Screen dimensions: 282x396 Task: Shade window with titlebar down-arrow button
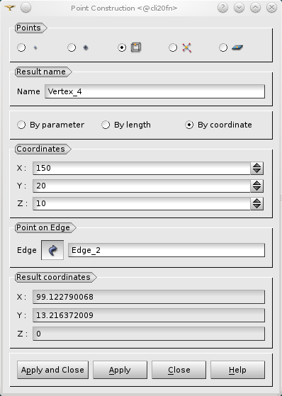point(239,8)
